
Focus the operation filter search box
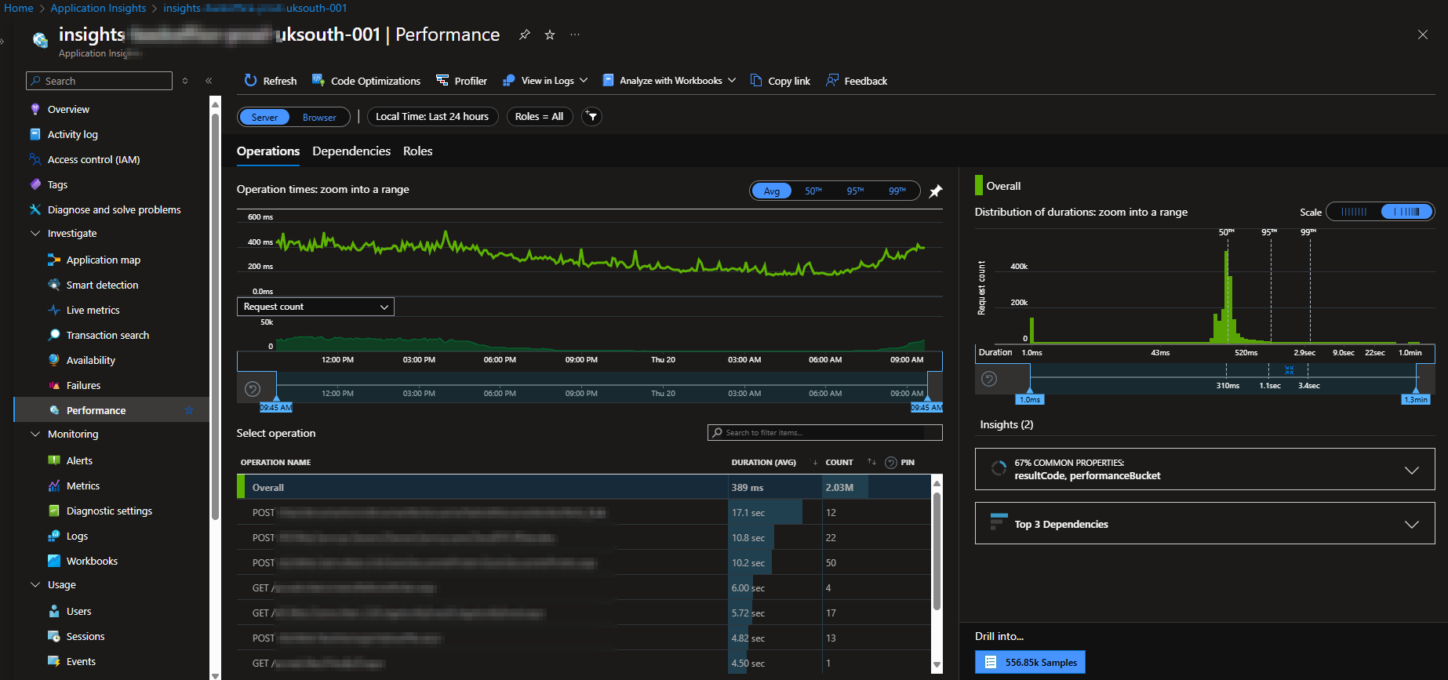tap(825, 433)
